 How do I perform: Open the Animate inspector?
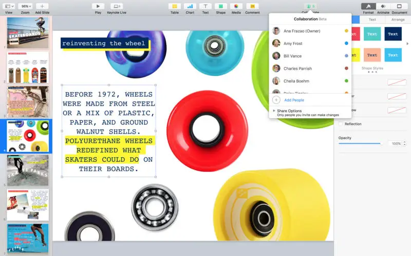coord(383,6)
